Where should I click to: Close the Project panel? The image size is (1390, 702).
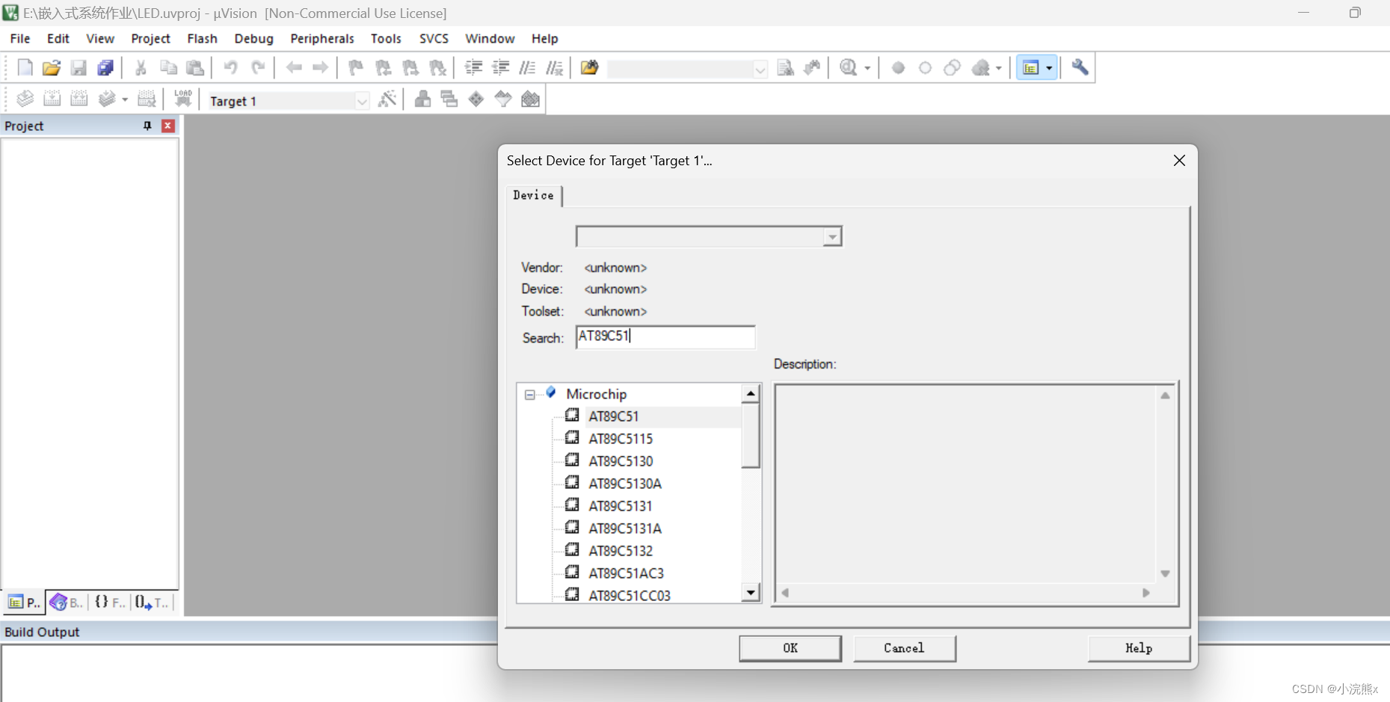pyautogui.click(x=168, y=126)
